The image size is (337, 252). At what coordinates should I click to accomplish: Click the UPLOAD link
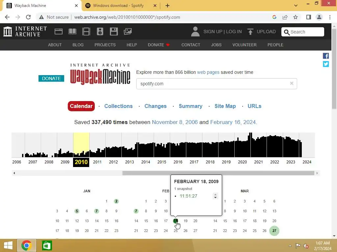[266, 31]
